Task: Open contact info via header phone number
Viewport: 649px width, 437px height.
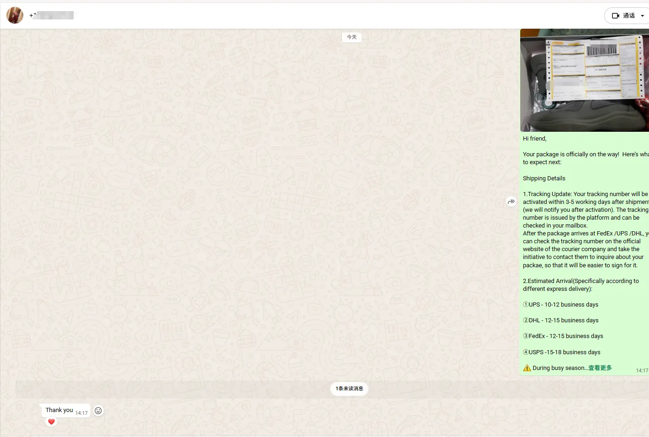Action: click(x=51, y=15)
